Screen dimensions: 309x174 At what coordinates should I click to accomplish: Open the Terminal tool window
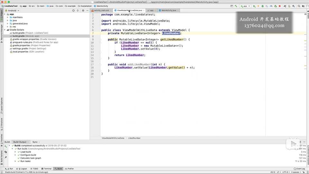point(46,169)
